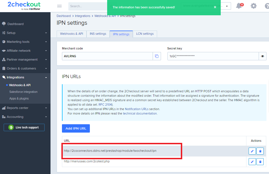
Task: Dismiss the success message with X
Action: [x=215, y=7]
